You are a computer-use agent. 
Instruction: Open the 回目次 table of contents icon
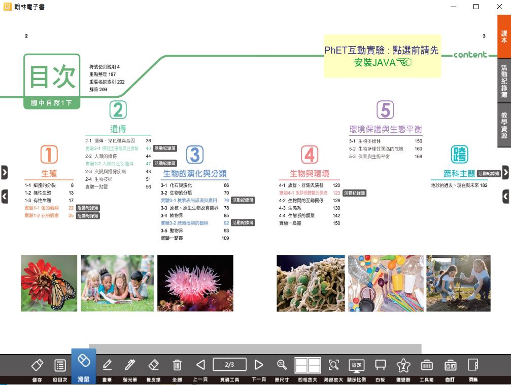(60, 365)
